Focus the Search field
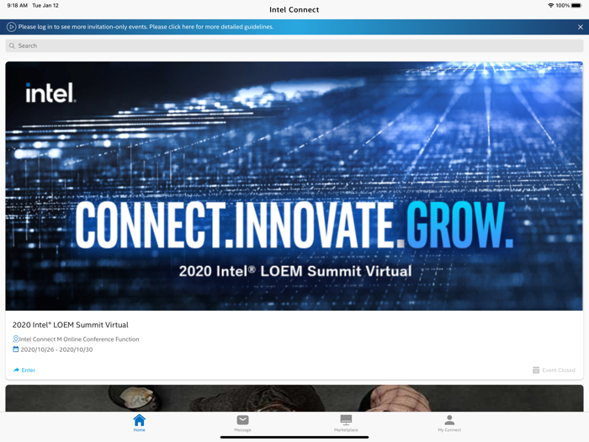589x442 pixels. point(294,45)
